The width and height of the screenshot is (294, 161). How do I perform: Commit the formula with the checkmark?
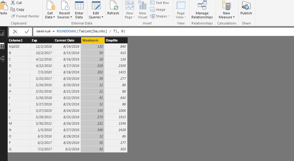tap(27, 31)
